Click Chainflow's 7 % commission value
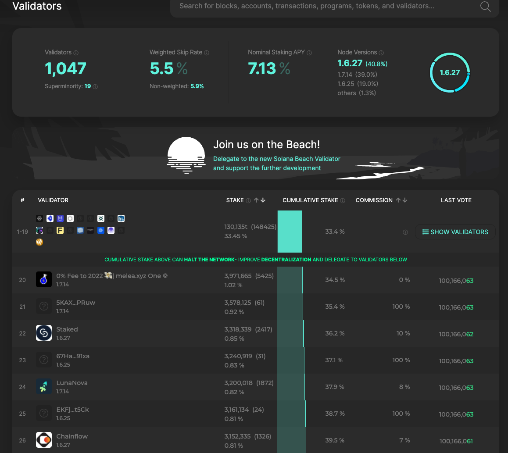The height and width of the screenshot is (453, 508). pyautogui.click(x=404, y=440)
